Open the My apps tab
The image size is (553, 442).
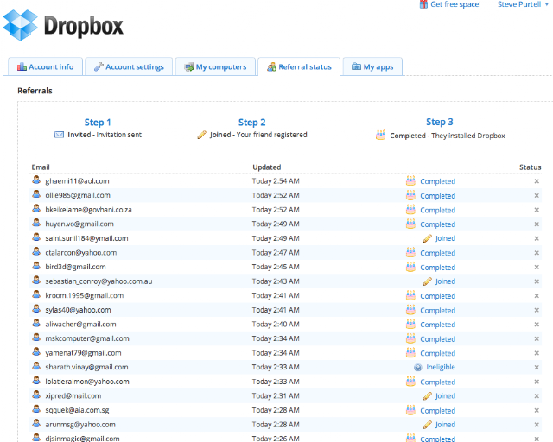point(372,66)
